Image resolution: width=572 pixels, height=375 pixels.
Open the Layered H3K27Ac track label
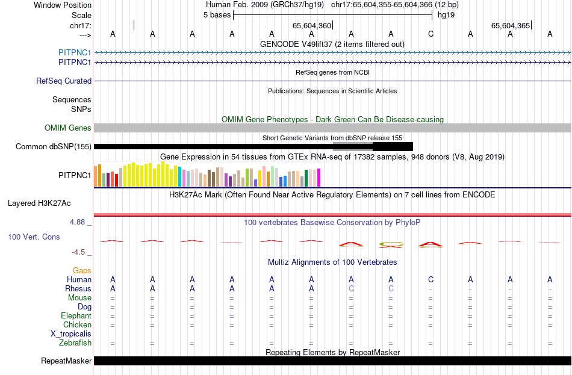39,203
